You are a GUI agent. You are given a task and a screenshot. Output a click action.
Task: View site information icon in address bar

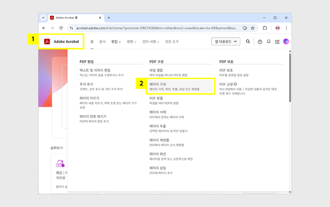(x=72, y=28)
